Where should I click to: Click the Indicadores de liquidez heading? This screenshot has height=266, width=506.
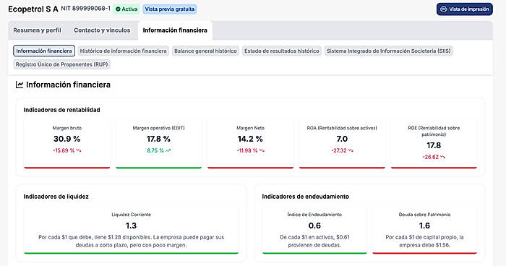[56, 197]
